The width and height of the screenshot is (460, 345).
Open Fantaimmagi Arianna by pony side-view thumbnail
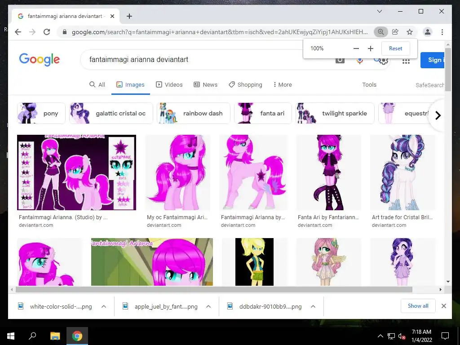click(253, 172)
